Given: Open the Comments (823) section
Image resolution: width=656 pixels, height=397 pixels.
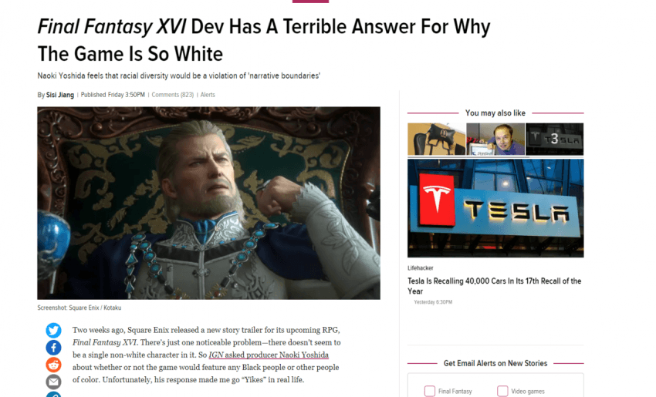Looking at the screenshot, I should coord(172,95).
